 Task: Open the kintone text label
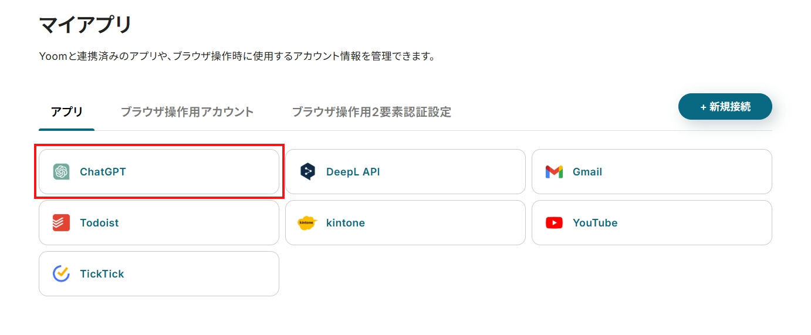[346, 223]
